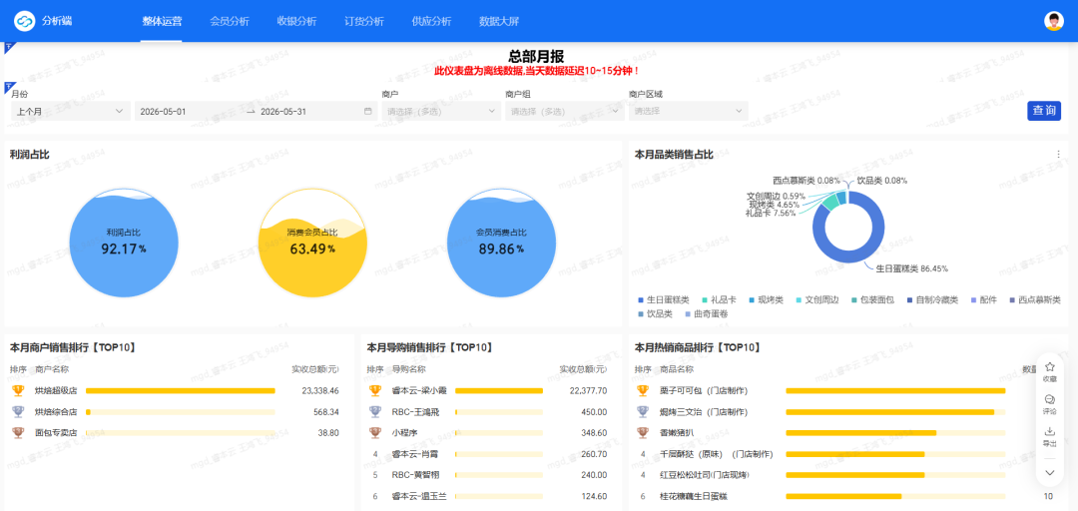Viewport: 1078px width, 511px height.
Task: Click the gold trophy next to 睿本云-梁小霞
Action: pyautogui.click(x=375, y=390)
